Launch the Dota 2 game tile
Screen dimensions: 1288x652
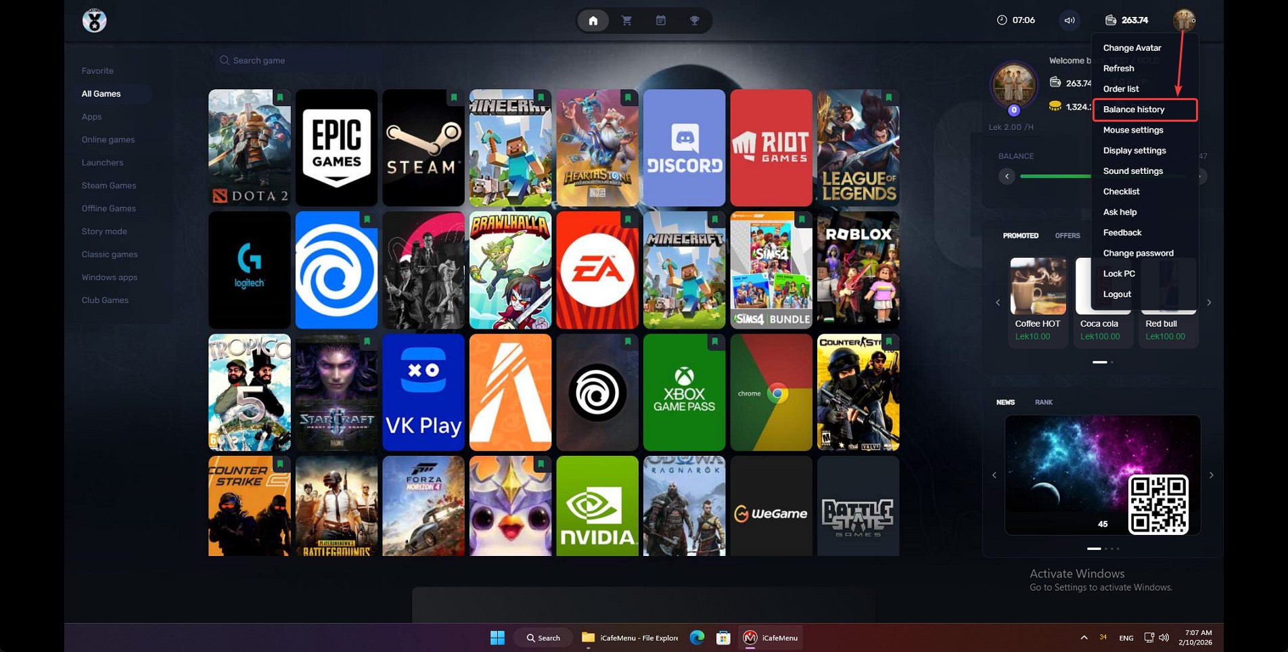coord(250,147)
